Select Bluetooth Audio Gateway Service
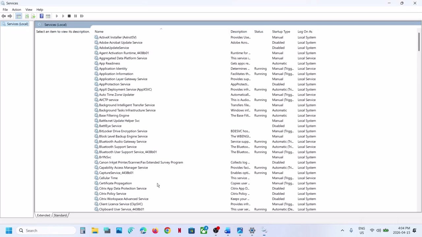 [x=123, y=142]
